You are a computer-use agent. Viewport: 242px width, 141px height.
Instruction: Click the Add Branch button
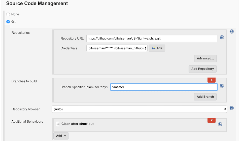pyautogui.click(x=205, y=97)
